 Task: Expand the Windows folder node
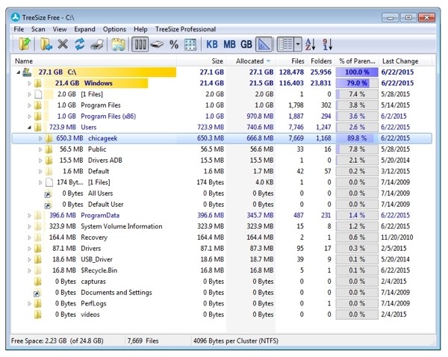[29, 84]
